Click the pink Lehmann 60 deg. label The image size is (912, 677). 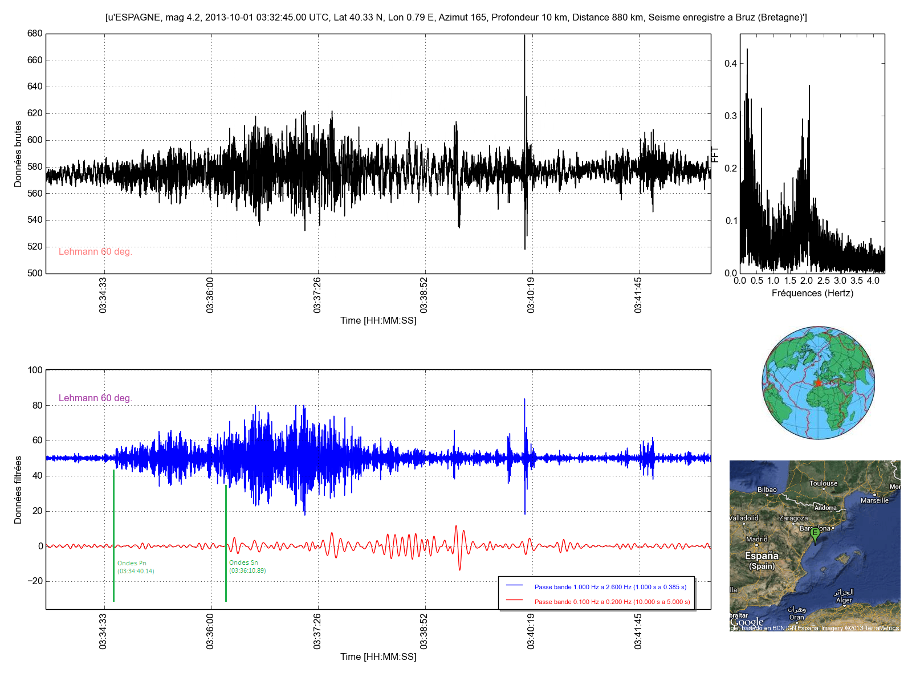click(x=95, y=252)
